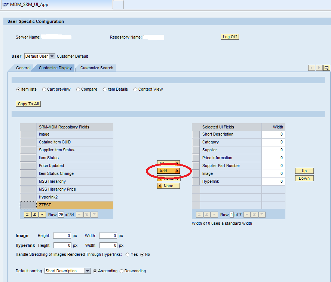This screenshot has width=331, height=282.
Task: Page up in Selected UI Fields table
Action: point(207,215)
